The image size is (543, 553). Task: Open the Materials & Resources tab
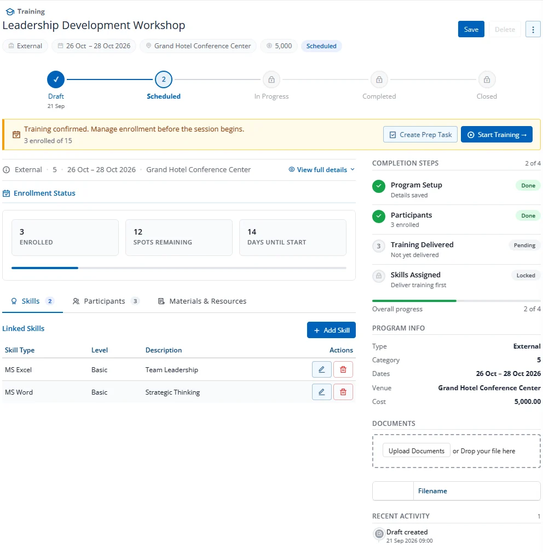click(202, 301)
